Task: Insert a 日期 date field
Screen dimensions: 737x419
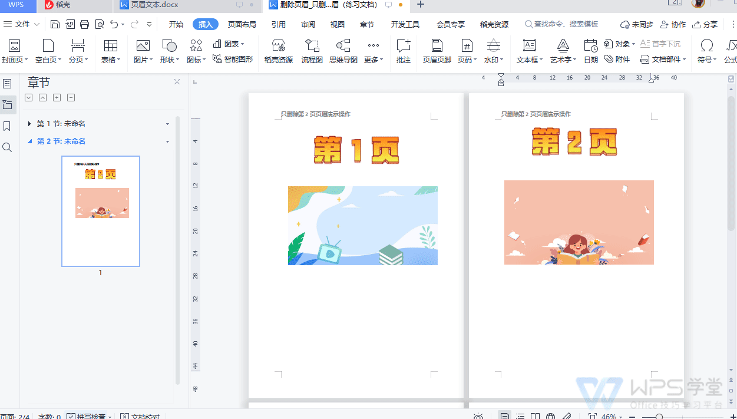Action: click(x=591, y=51)
